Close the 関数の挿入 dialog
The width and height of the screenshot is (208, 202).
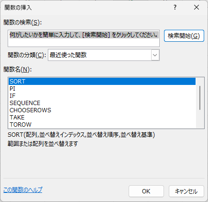coord(197,7)
